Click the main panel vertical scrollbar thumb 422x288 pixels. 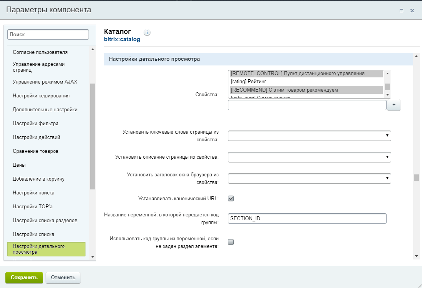coord(416,177)
